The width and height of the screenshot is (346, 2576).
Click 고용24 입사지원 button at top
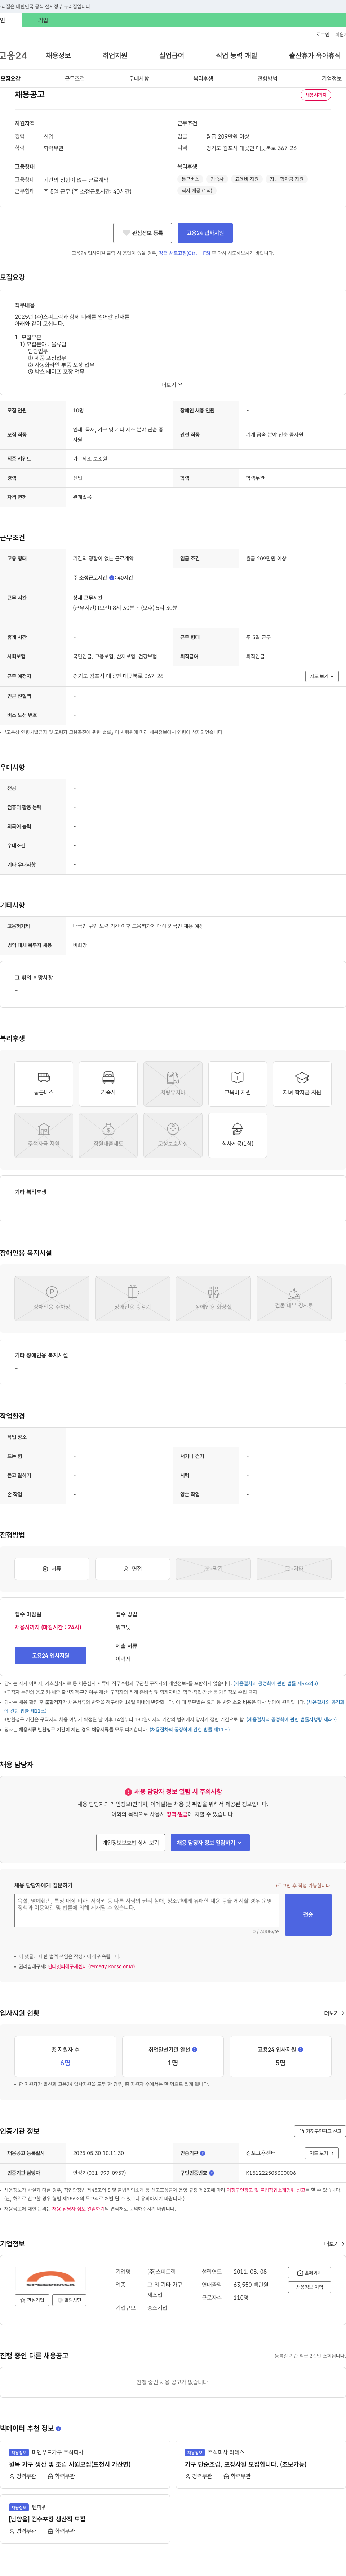[205, 233]
